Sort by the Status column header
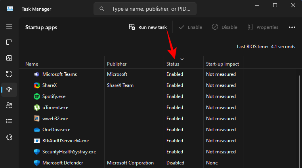 click(173, 64)
